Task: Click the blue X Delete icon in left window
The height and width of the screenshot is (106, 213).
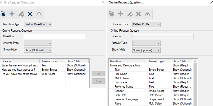Action: [x=30, y=14]
